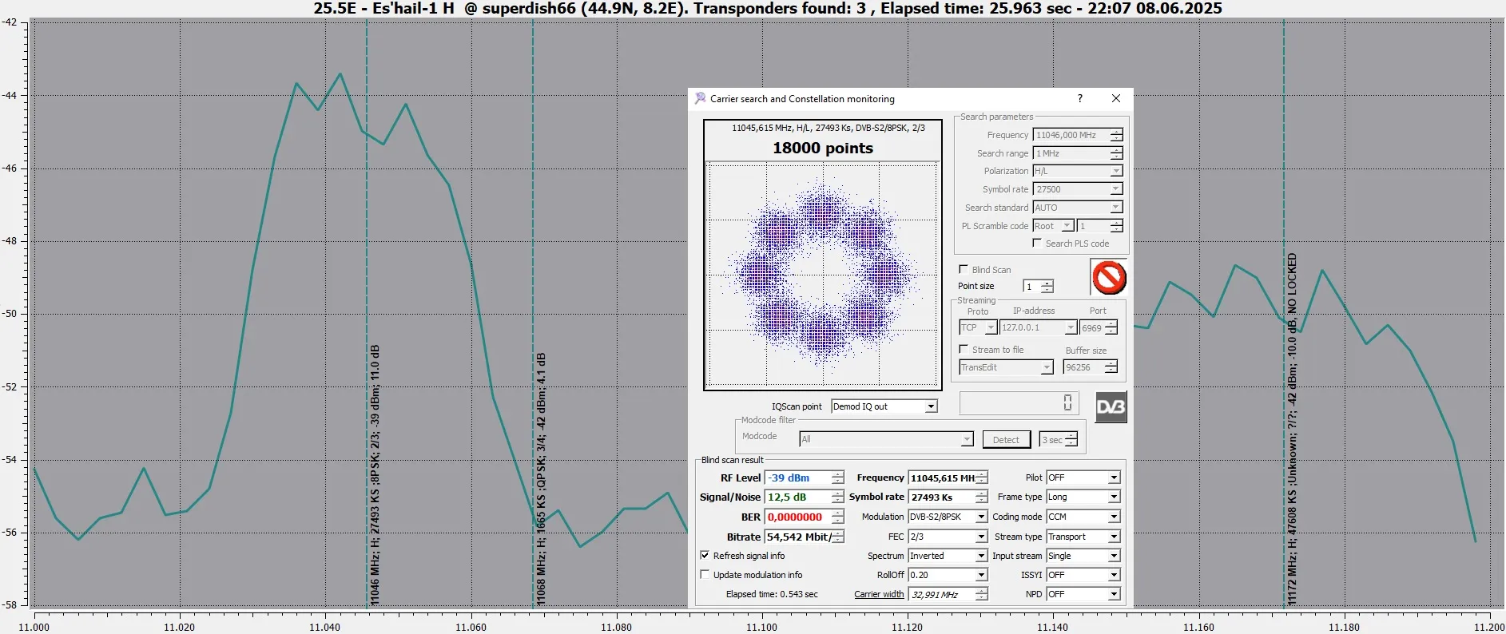Open the Stream type Transport dropdown
Viewport: 1506px width, 634px height.
(x=1114, y=537)
